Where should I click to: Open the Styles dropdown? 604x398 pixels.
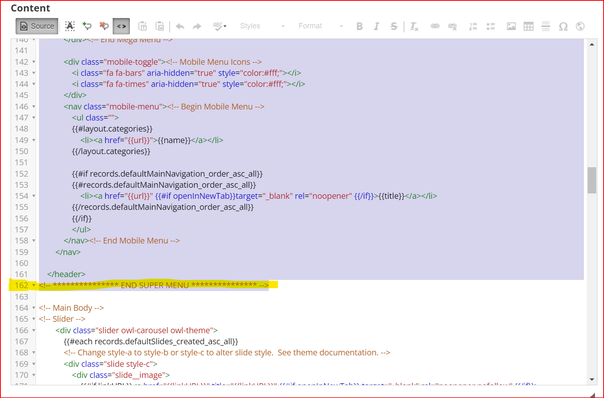262,26
